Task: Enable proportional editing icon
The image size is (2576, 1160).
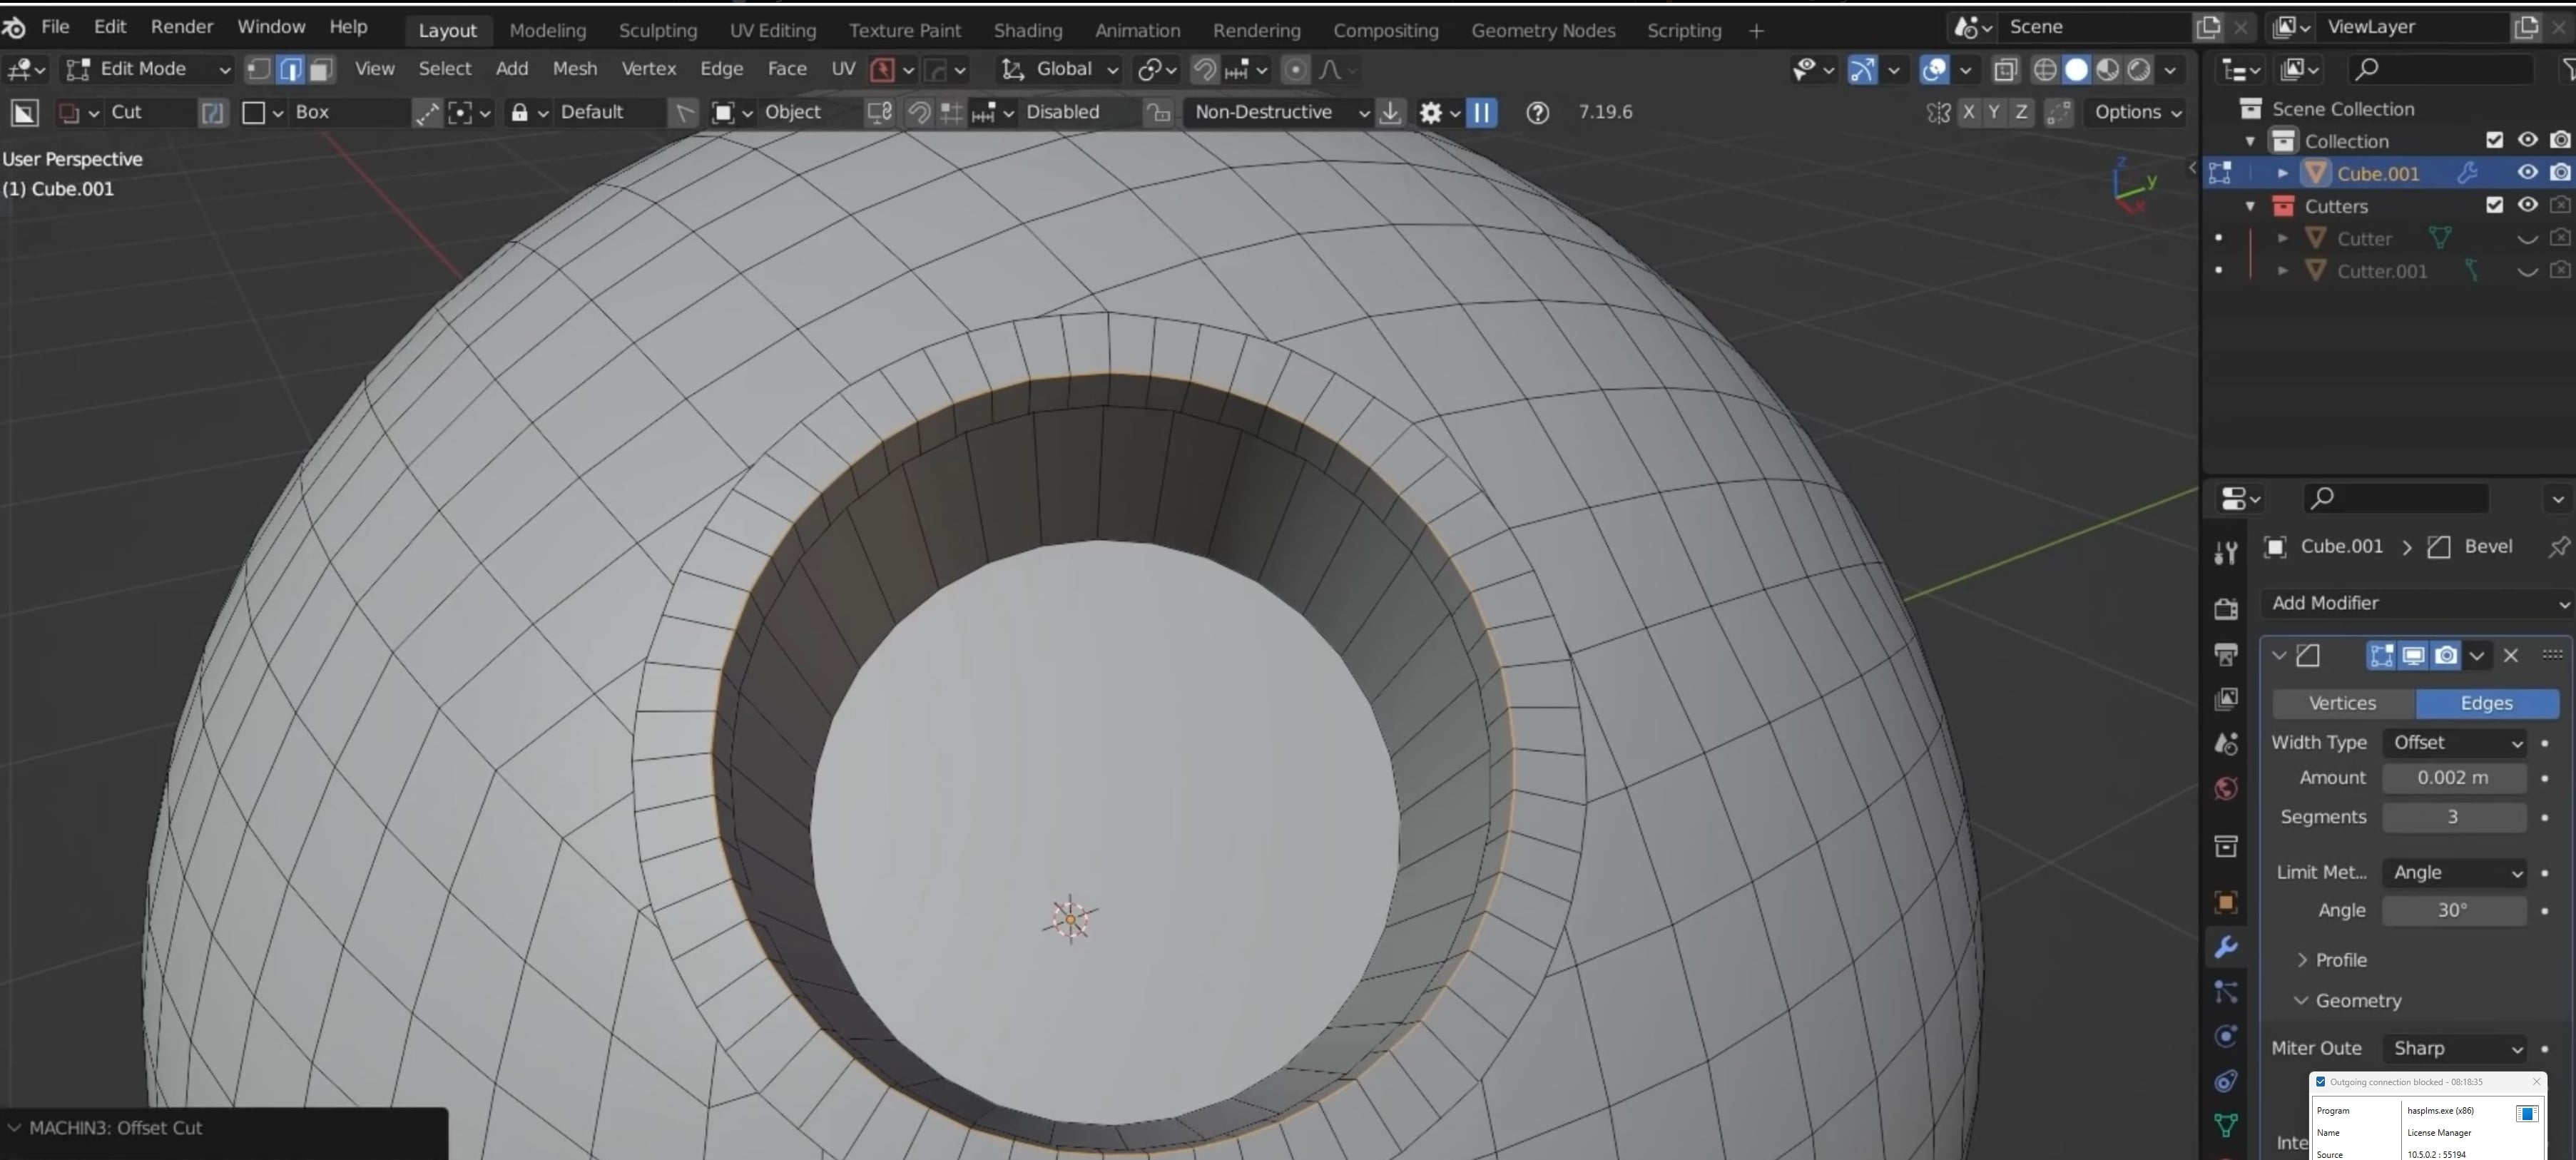Action: [x=1295, y=69]
